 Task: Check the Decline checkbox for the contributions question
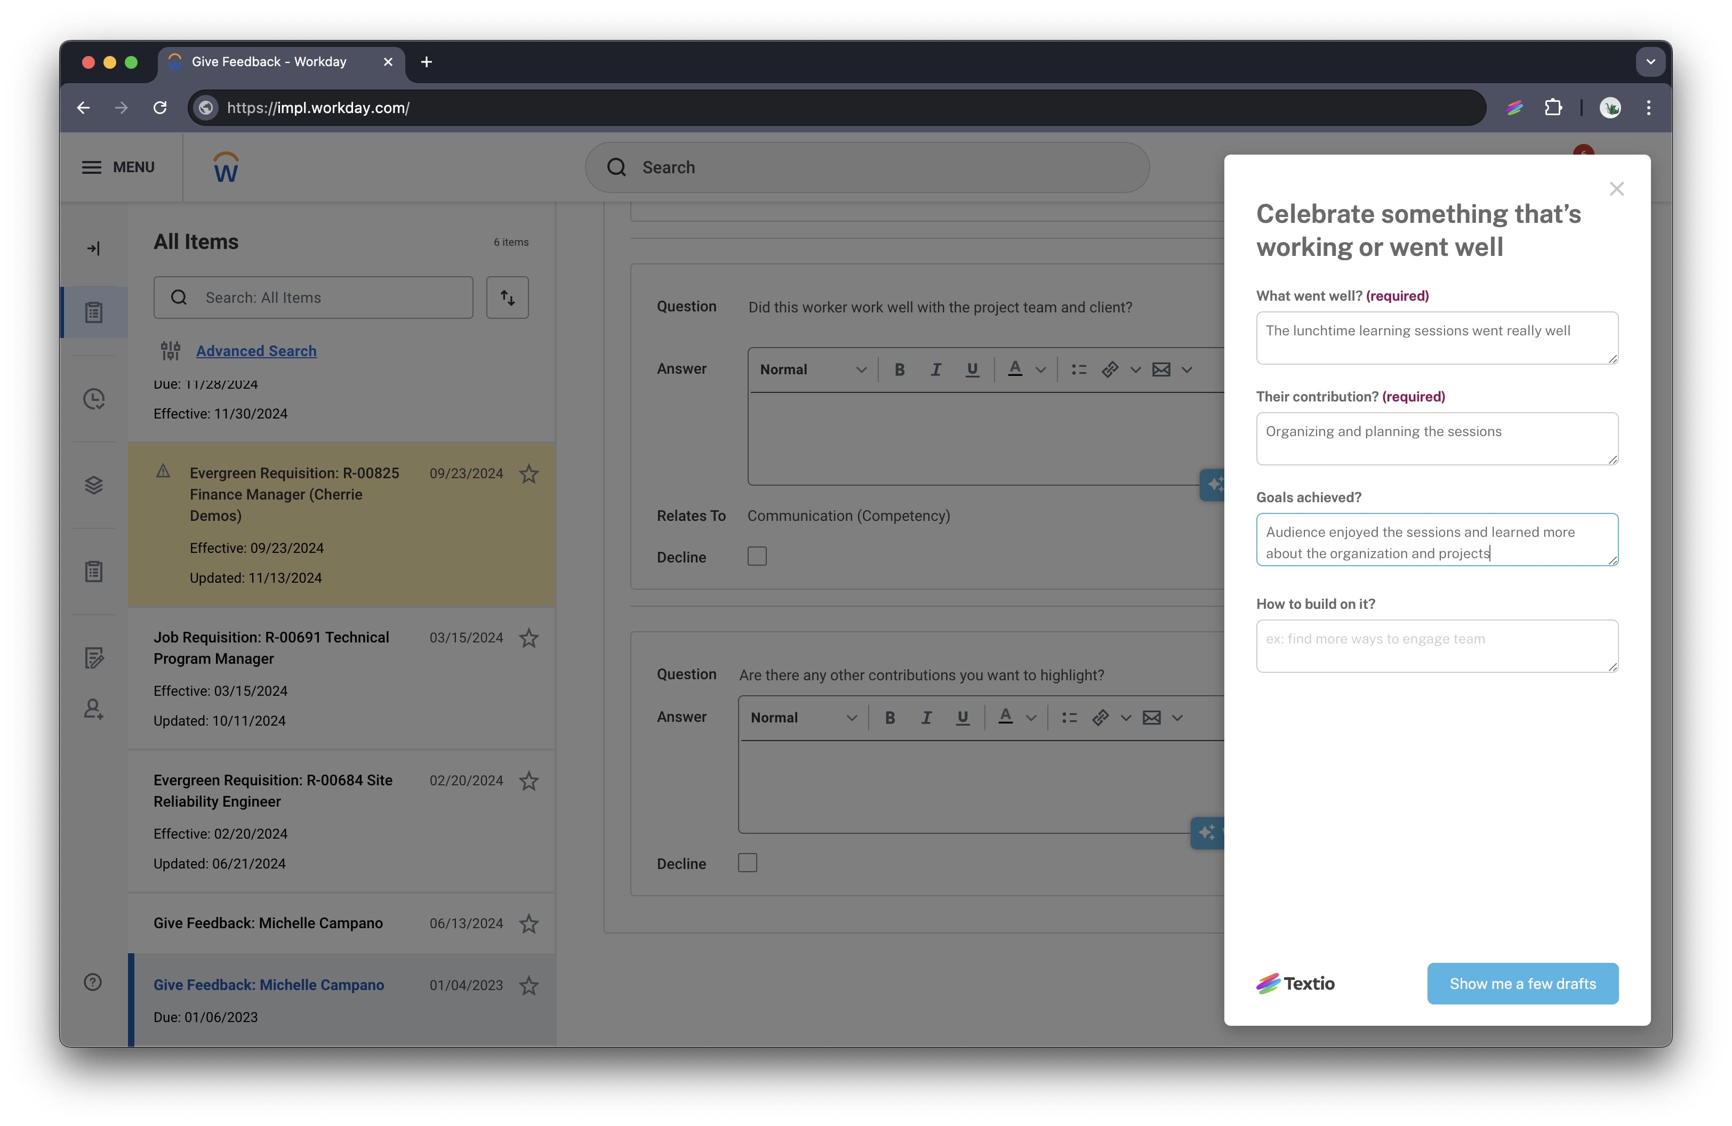coord(748,863)
